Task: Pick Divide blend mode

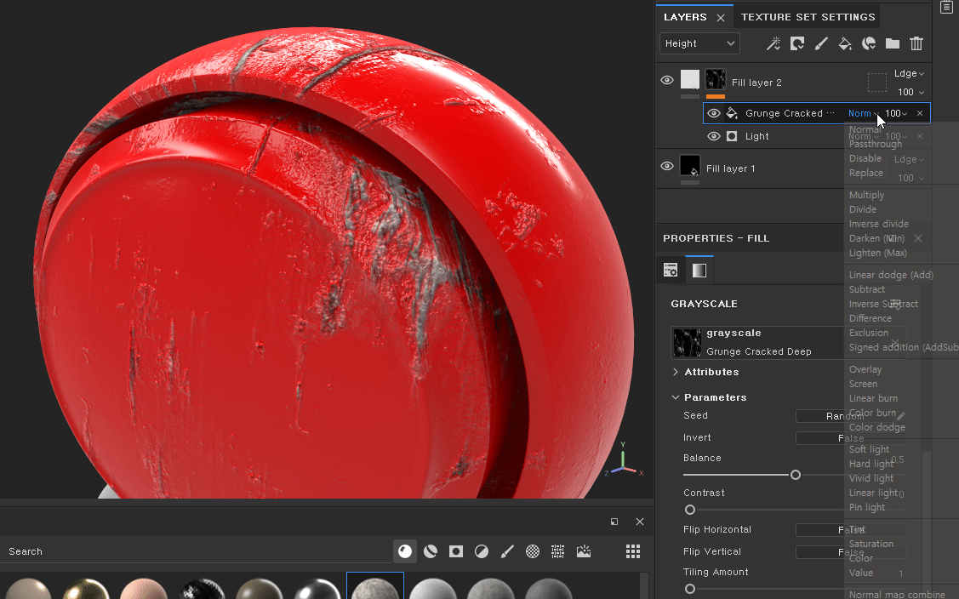Action: pyautogui.click(x=862, y=209)
